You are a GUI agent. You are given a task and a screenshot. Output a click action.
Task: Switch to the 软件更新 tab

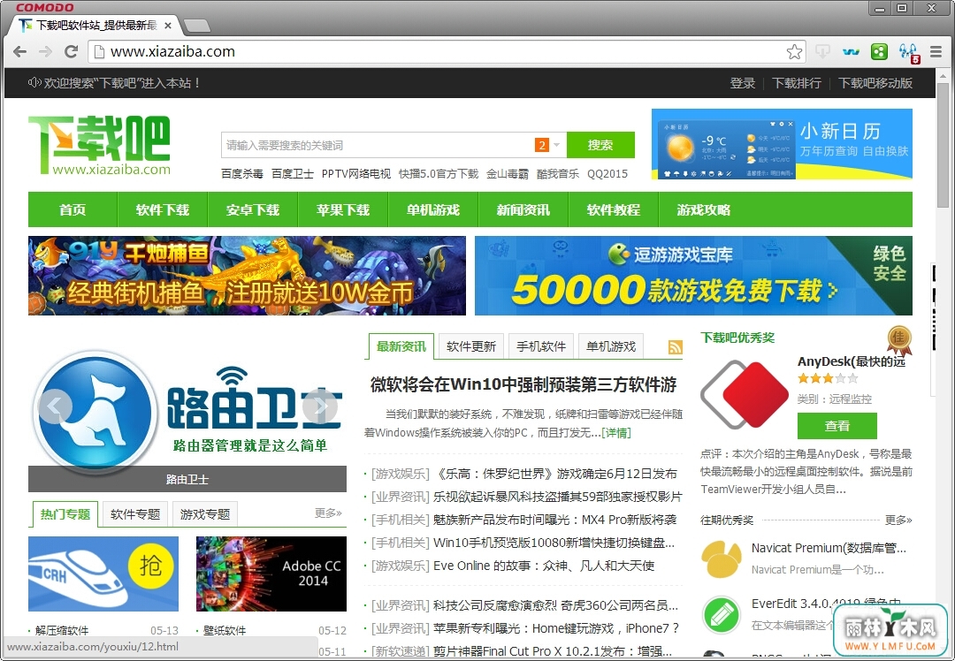pos(471,346)
